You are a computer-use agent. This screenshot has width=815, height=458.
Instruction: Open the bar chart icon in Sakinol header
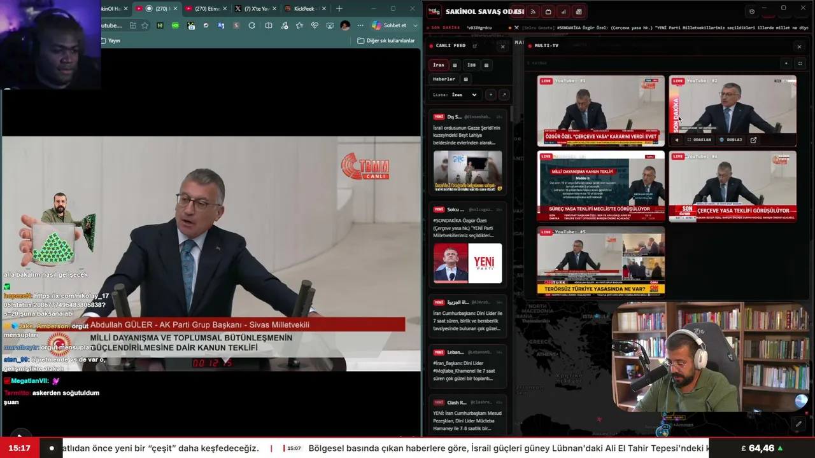563,11
